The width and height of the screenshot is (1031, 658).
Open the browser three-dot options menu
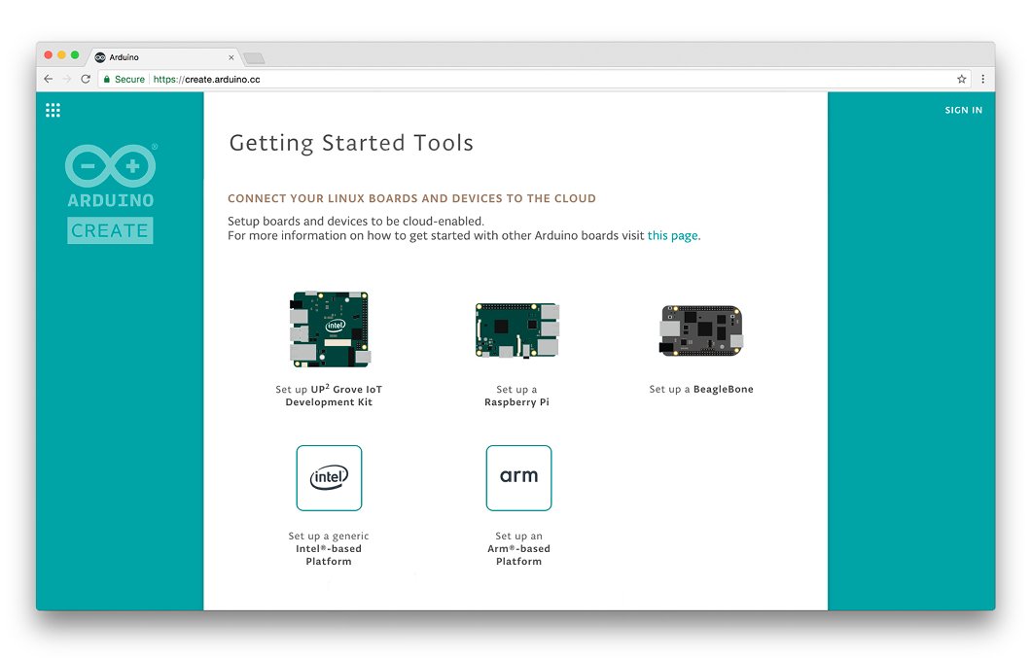point(983,79)
